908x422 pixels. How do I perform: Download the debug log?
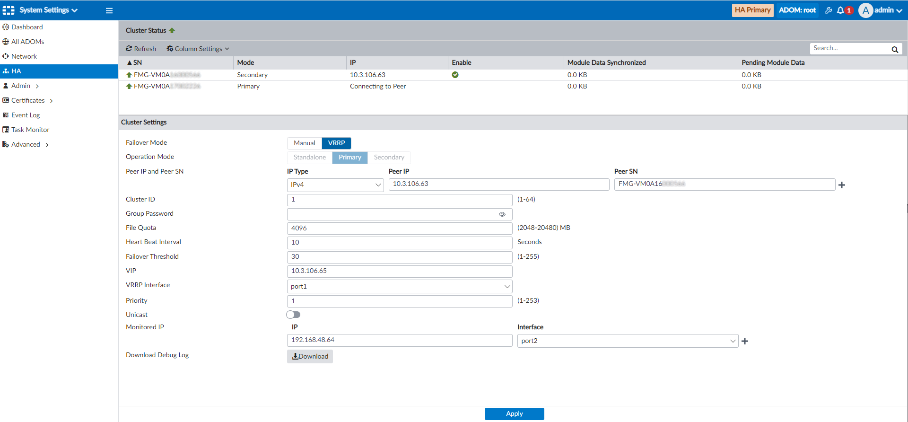(310, 356)
